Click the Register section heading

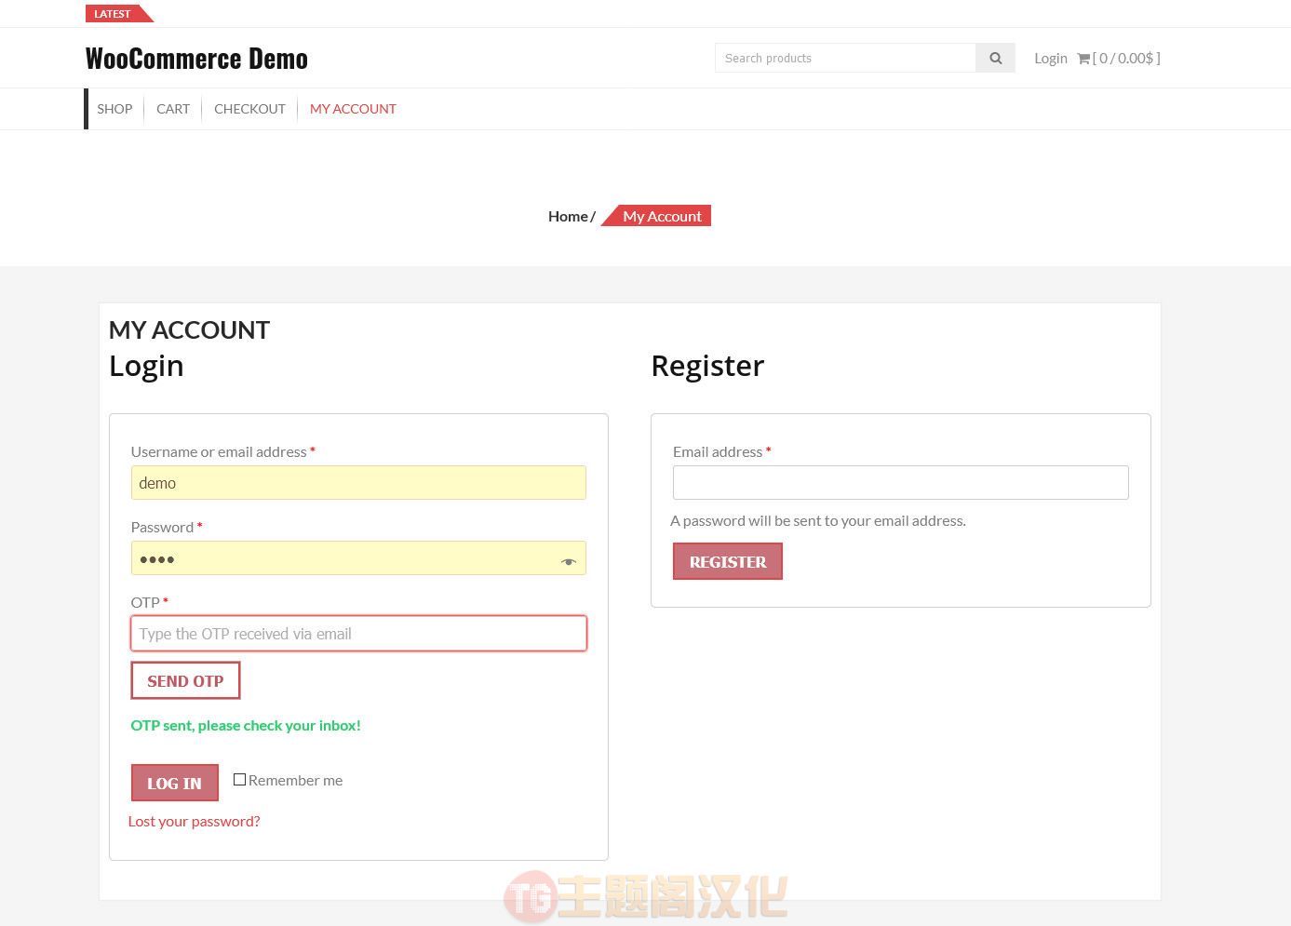(x=707, y=366)
